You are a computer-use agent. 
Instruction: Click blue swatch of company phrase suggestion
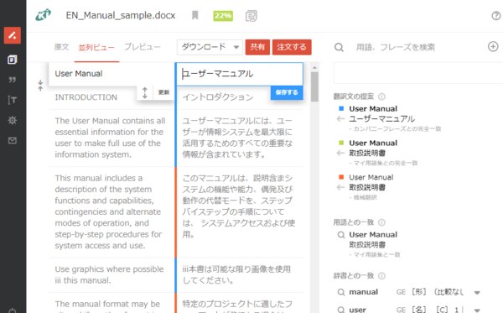click(x=341, y=108)
